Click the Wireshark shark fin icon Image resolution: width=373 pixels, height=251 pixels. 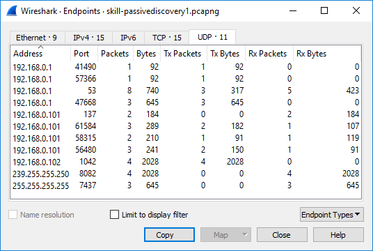12,11
